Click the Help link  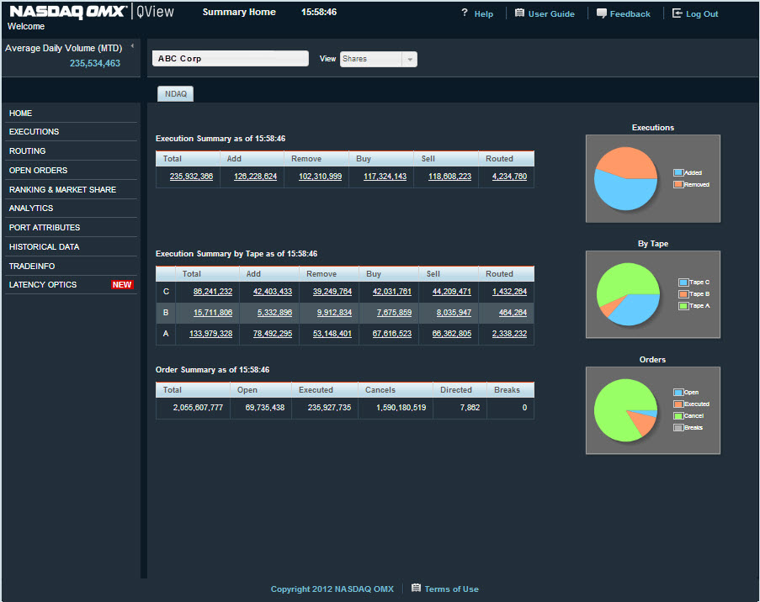tap(483, 14)
